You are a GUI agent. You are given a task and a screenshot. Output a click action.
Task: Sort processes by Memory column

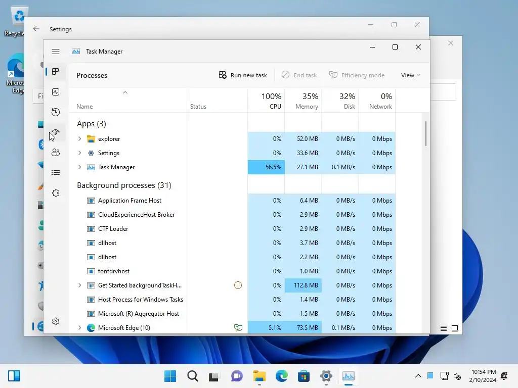(x=304, y=101)
